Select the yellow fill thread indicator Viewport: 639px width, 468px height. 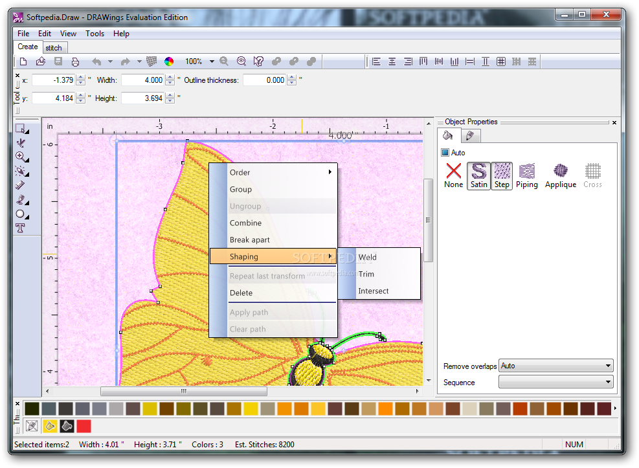[x=50, y=426]
